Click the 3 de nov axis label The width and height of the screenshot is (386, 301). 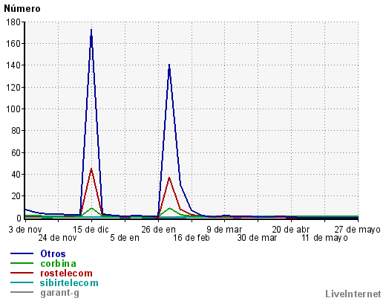25,230
